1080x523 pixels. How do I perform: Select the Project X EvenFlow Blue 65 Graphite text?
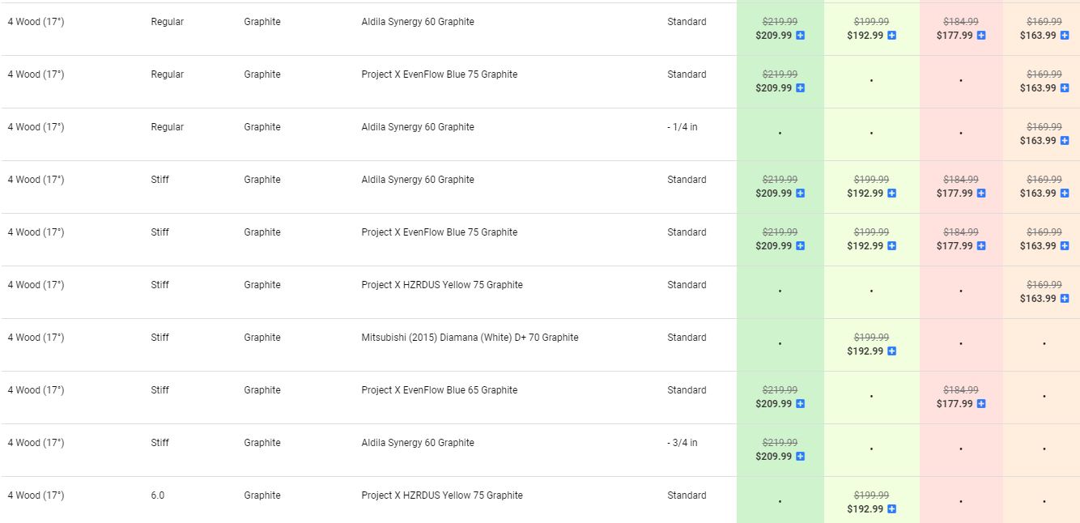pyautogui.click(x=439, y=390)
